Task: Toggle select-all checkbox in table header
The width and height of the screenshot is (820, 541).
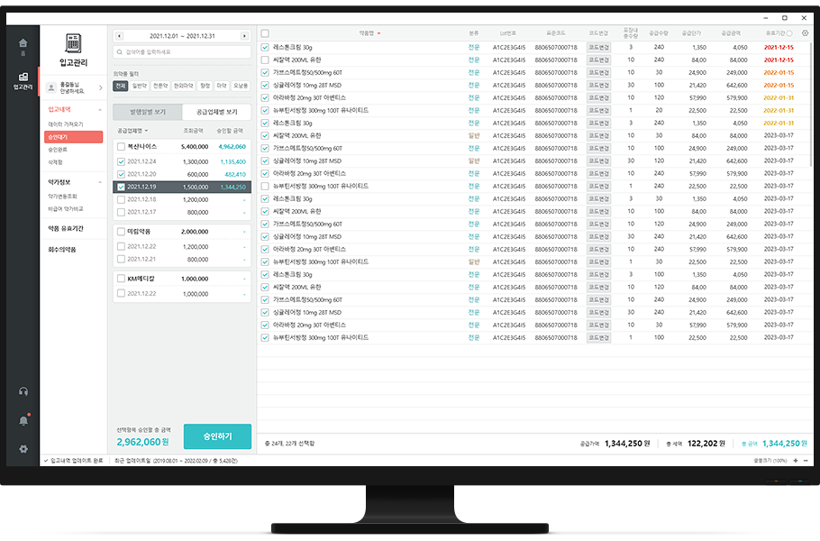Action: pos(265,33)
